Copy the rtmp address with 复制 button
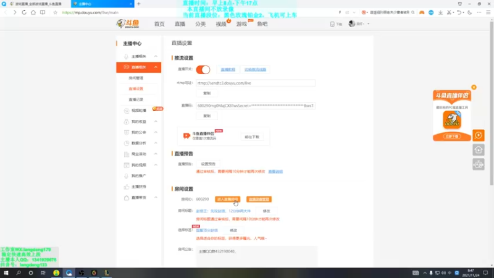 pos(207,93)
